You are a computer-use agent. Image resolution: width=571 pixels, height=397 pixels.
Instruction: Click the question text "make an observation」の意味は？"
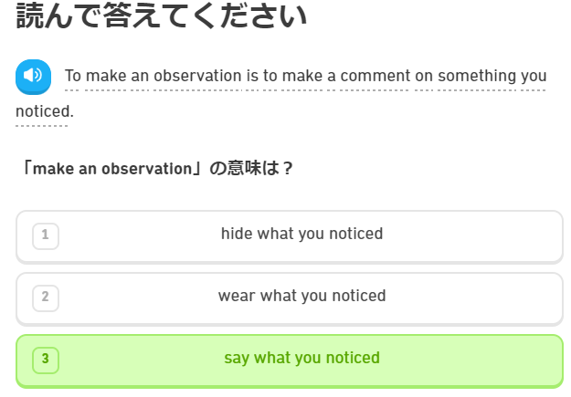pos(155,169)
